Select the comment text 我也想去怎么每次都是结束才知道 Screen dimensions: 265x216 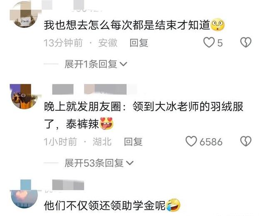tap(127, 25)
